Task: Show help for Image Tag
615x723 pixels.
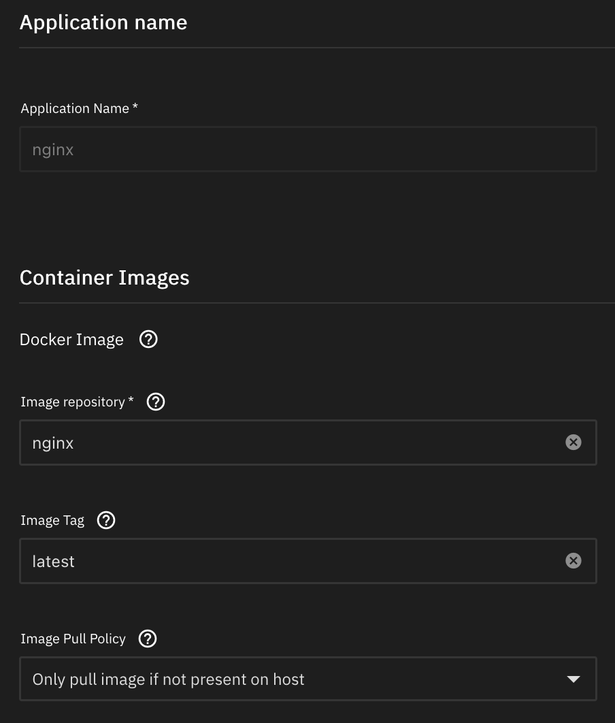Action: point(106,520)
